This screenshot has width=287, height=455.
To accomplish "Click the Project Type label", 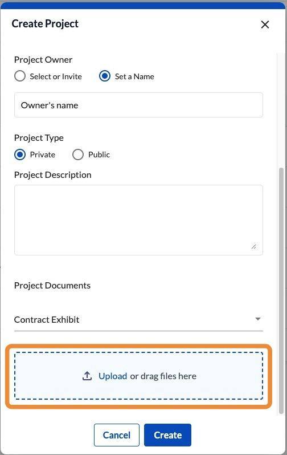I will pyautogui.click(x=39, y=138).
